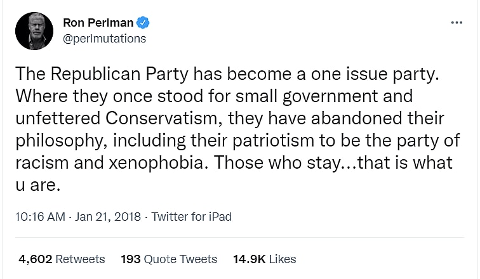Image resolution: width=480 pixels, height=279 pixels.
Task: Click the @perlmutations handle
Action: (104, 38)
